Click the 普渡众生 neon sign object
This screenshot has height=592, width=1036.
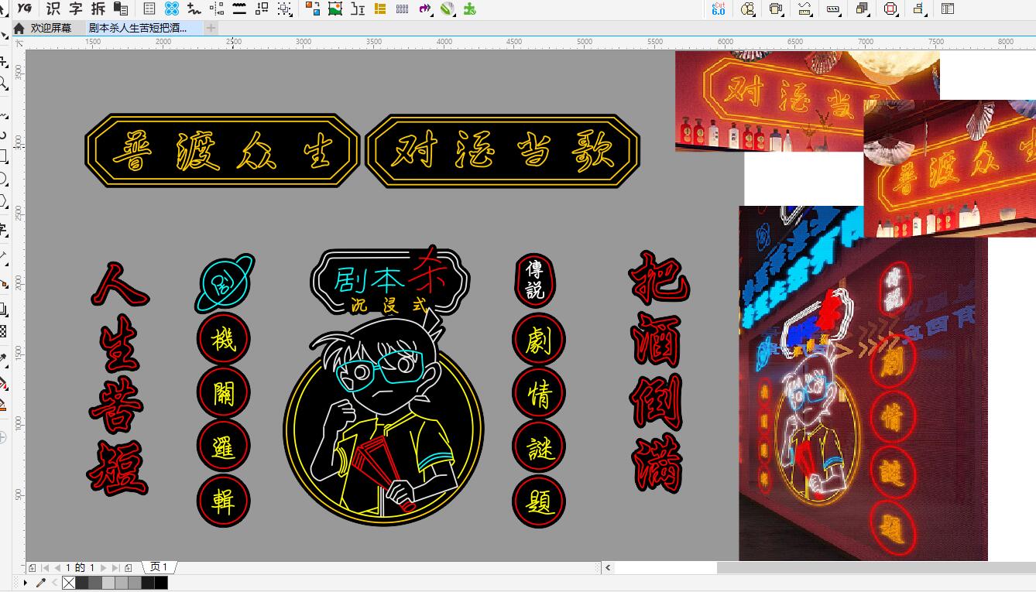[x=222, y=151]
